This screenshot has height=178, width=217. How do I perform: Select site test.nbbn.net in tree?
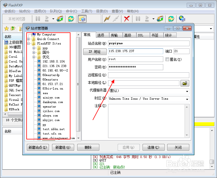click(53, 129)
